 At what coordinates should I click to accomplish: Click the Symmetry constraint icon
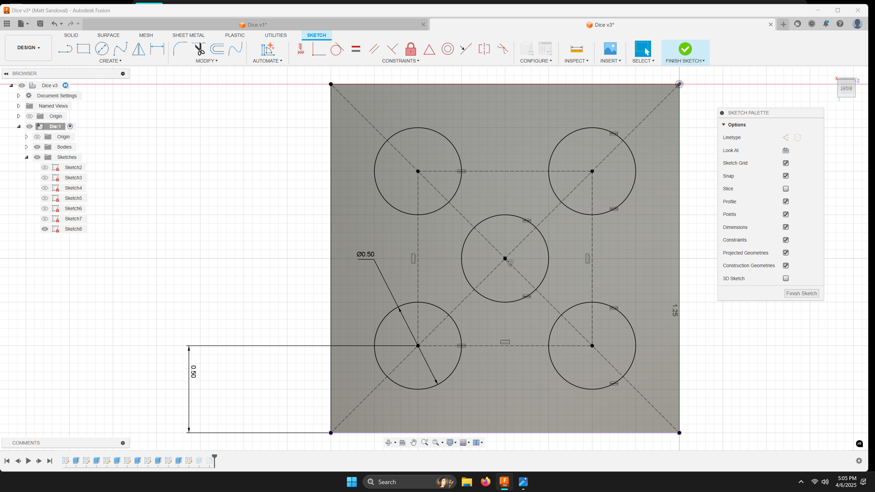click(484, 49)
